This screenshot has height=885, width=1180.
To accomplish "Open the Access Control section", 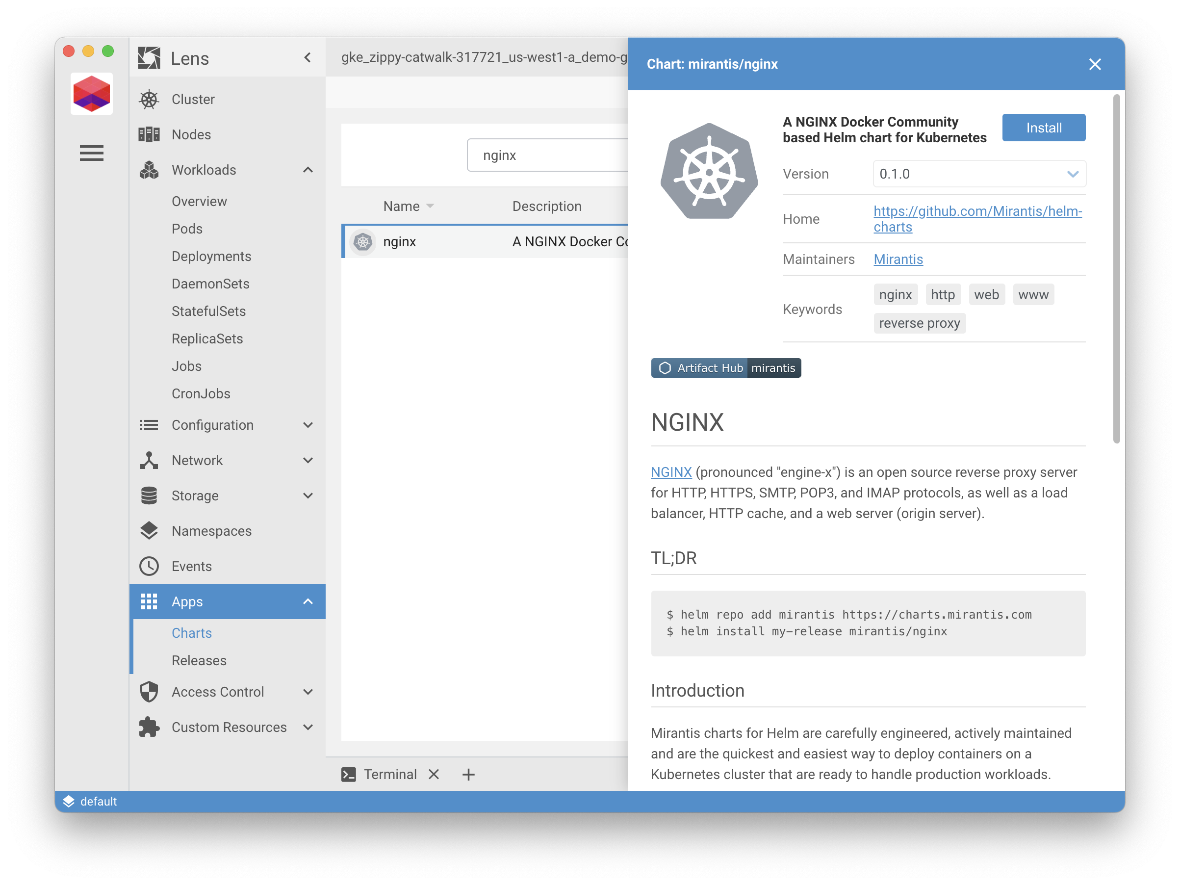I will (218, 691).
